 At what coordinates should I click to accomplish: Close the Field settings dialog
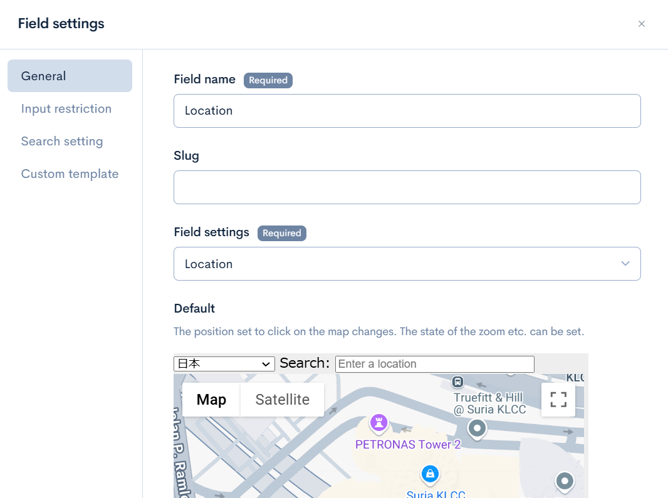click(x=641, y=24)
